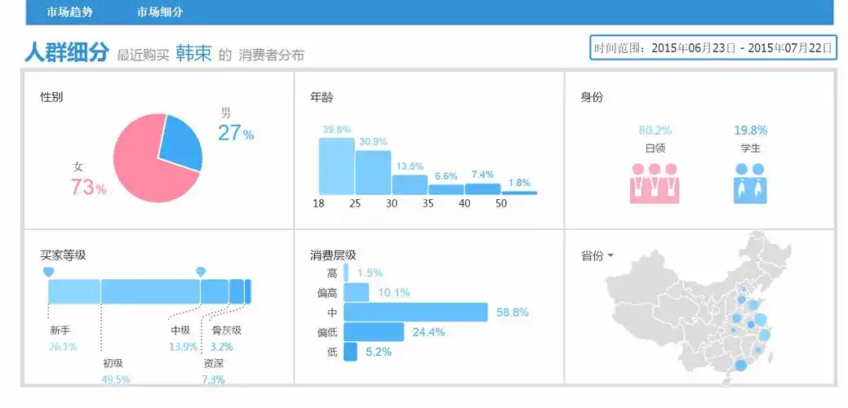
Task: Click the southernmost bubble on the map
Action: (x=740, y=366)
